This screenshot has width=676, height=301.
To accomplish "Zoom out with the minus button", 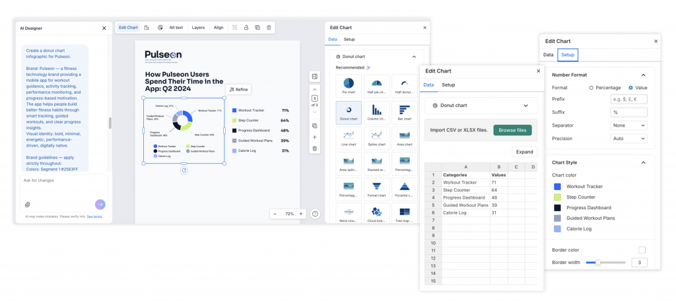I will (275, 213).
